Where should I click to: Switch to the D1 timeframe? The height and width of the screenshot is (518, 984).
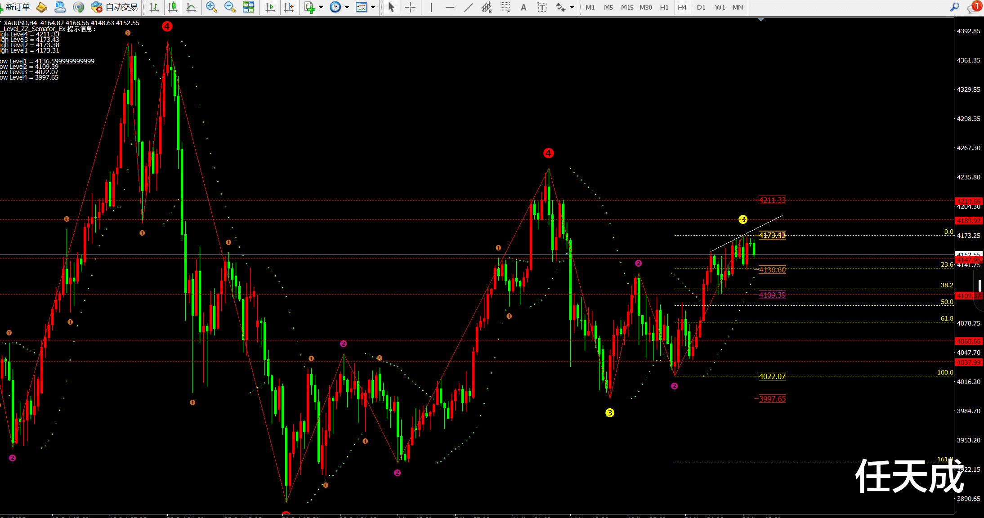coord(701,7)
